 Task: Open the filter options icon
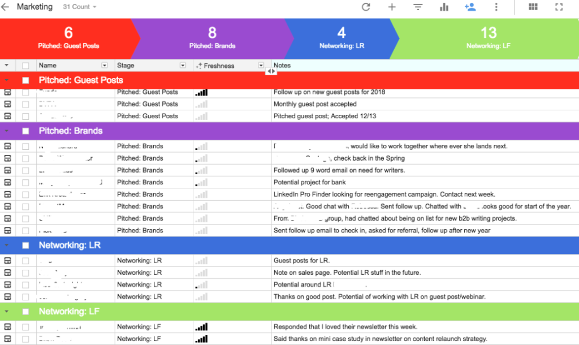pyautogui.click(x=418, y=7)
